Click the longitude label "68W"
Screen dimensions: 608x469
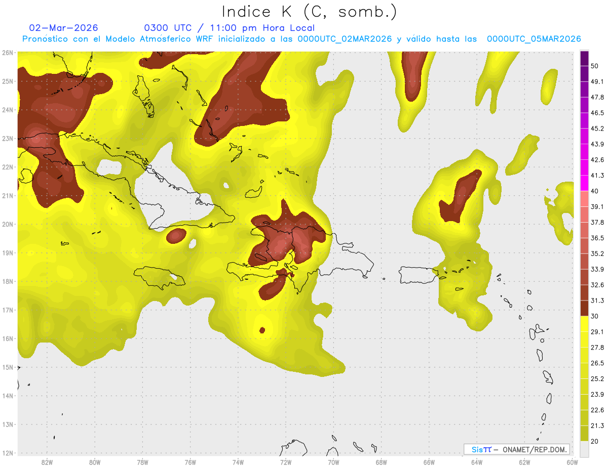tap(382, 462)
